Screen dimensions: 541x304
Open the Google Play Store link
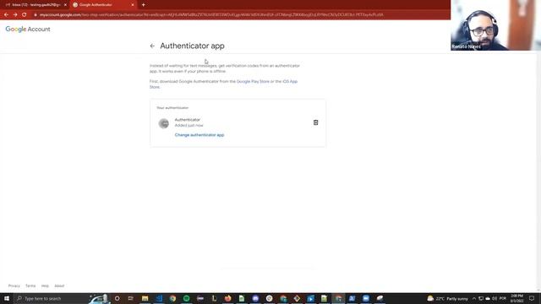[x=253, y=81]
